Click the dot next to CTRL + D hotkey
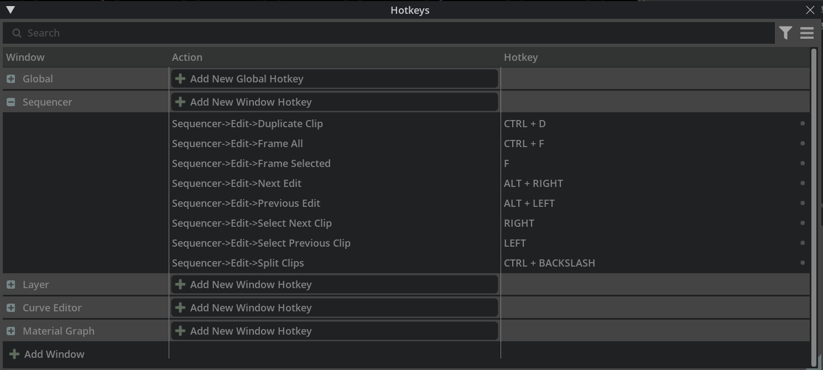 803,123
